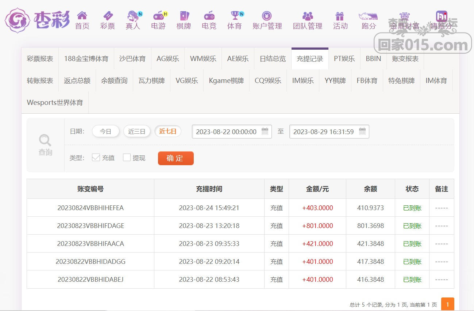Viewport: 474px width, 311px height.
Task: Open the sports (体育) trophy icon
Action: click(x=235, y=16)
